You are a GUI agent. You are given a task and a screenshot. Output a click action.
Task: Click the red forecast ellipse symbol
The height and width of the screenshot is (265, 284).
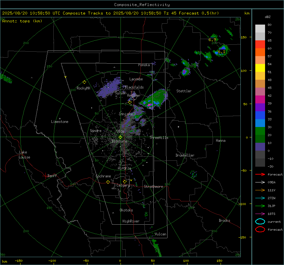pyautogui.click(x=260, y=229)
